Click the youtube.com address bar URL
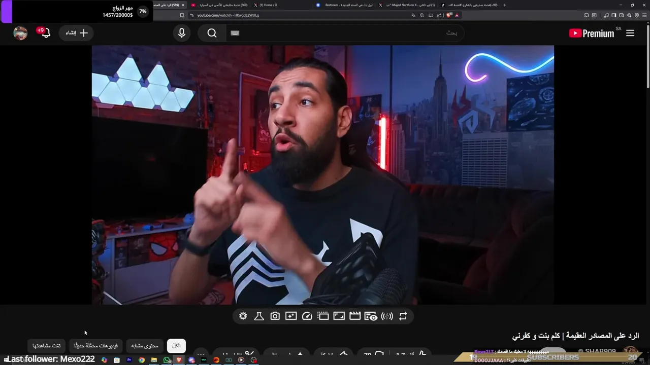Image resolution: width=650 pixels, height=365 pixels. [228, 15]
